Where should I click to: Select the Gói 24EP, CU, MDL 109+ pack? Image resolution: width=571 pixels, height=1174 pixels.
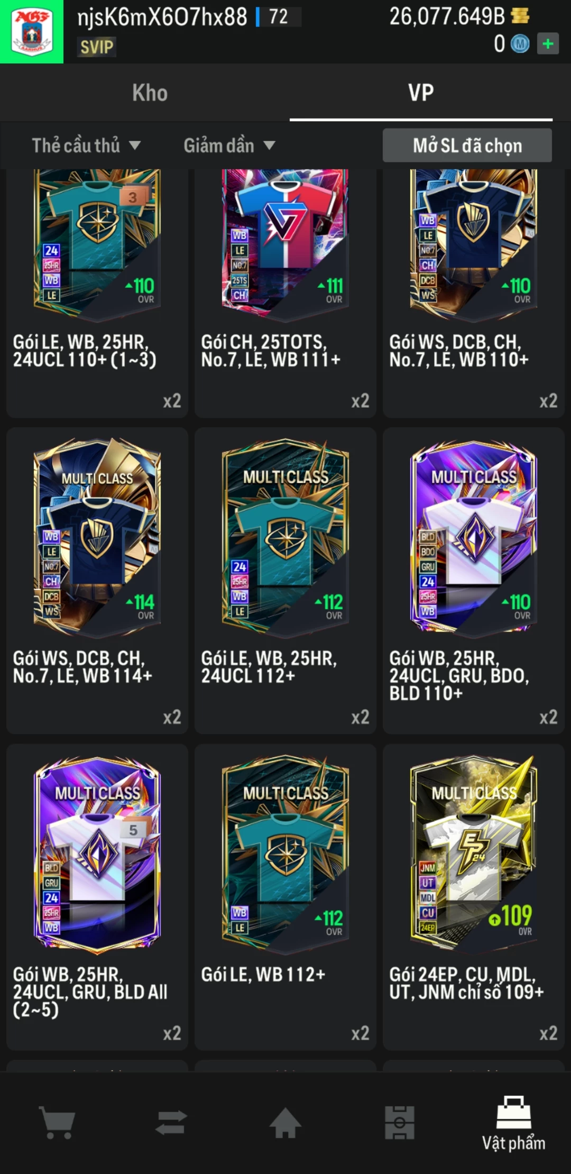474,897
